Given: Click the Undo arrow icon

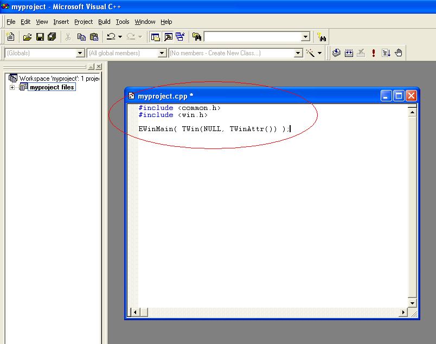Looking at the screenshot, I should [111, 37].
